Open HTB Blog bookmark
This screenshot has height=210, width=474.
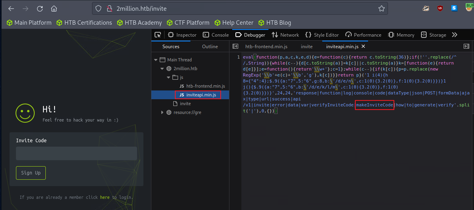(275, 23)
